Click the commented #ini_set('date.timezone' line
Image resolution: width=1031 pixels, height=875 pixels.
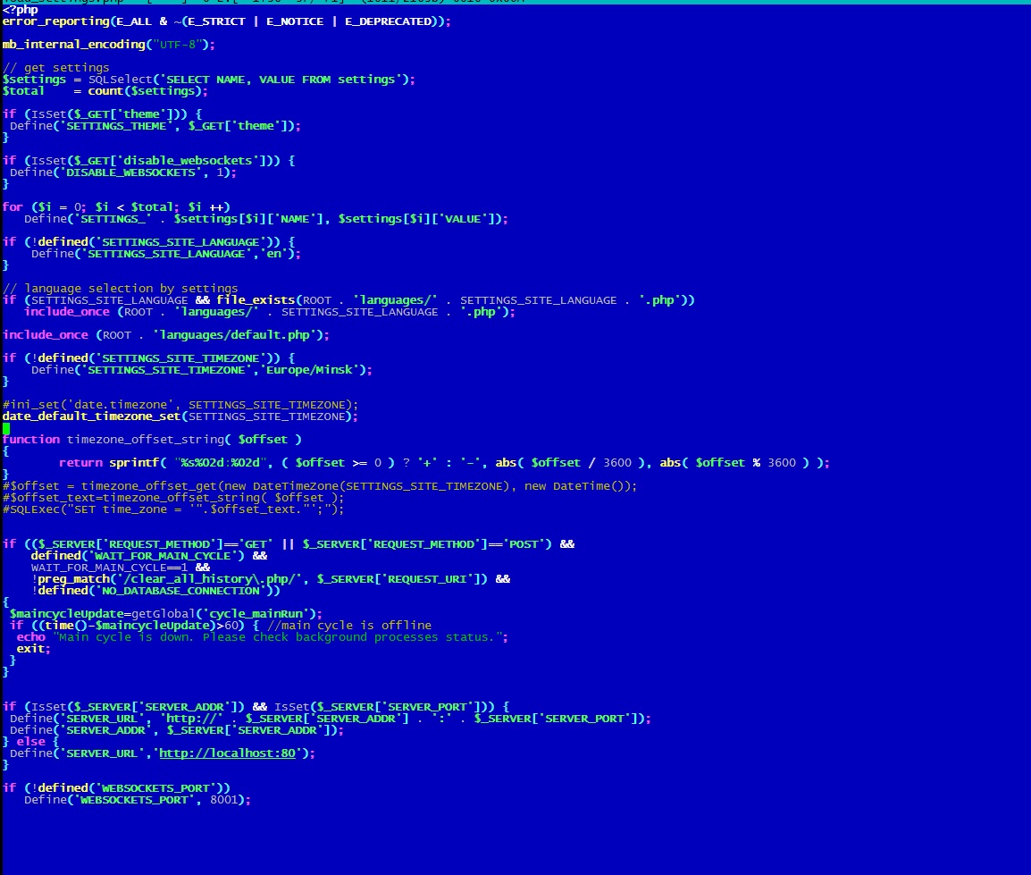tap(180, 405)
